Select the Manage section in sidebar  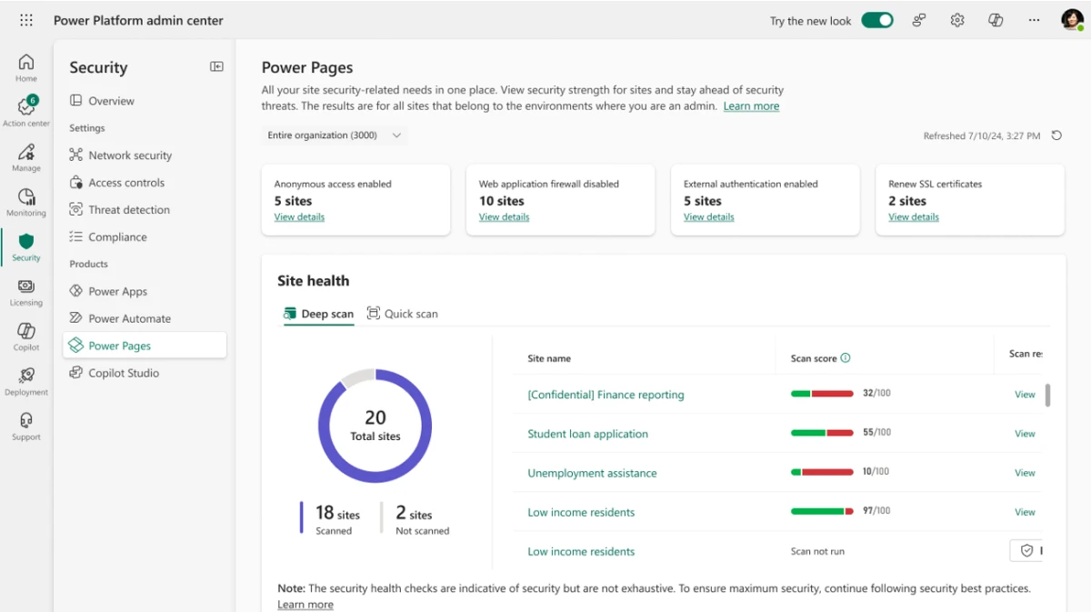pyautogui.click(x=25, y=156)
